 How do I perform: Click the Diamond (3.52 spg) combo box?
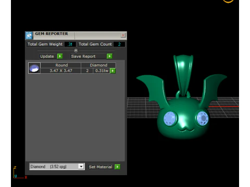click(57, 167)
